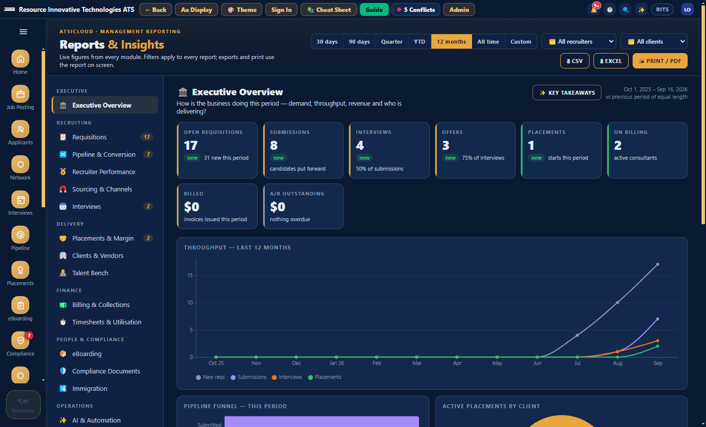Open notifications bell with 9+ badge

pyautogui.click(x=594, y=9)
